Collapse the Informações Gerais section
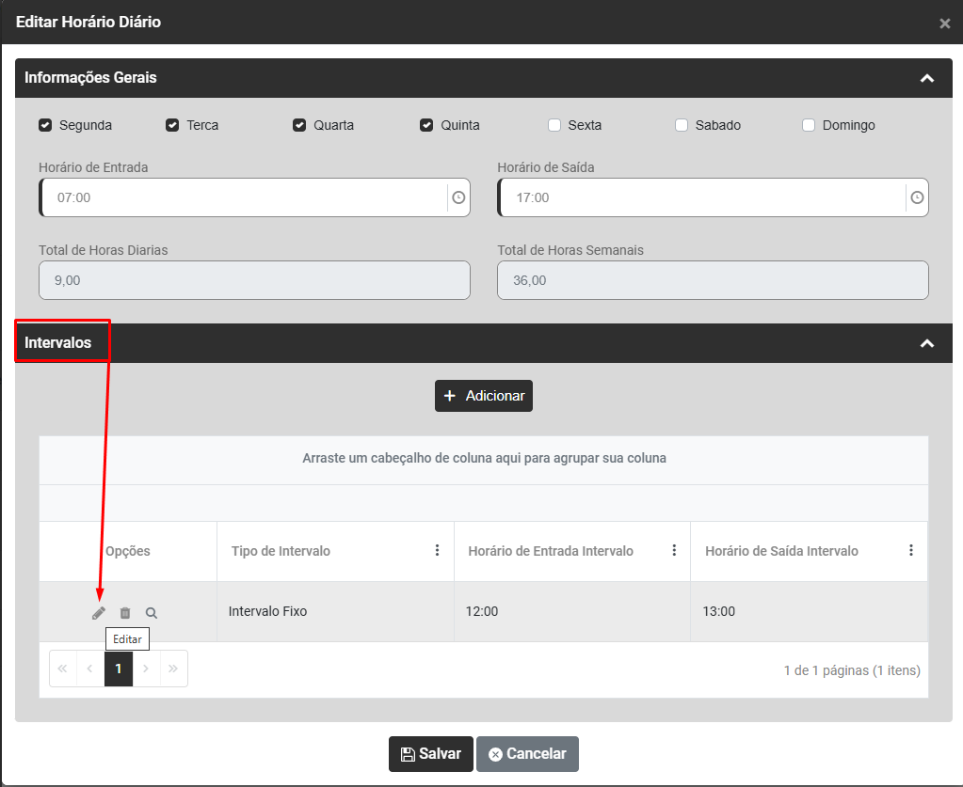The height and width of the screenshot is (787, 963). (x=926, y=78)
